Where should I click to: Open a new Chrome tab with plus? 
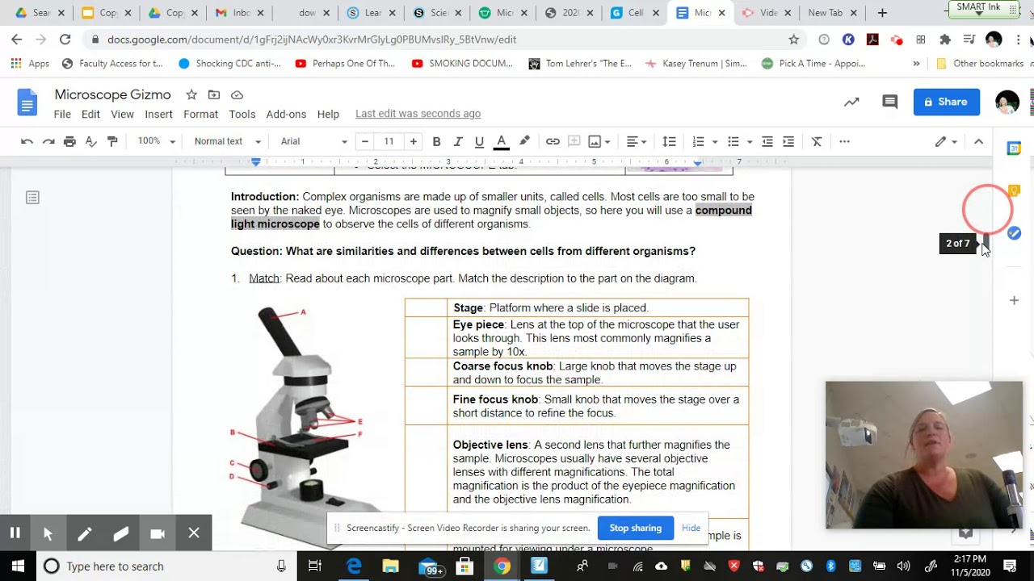pyautogui.click(x=882, y=13)
